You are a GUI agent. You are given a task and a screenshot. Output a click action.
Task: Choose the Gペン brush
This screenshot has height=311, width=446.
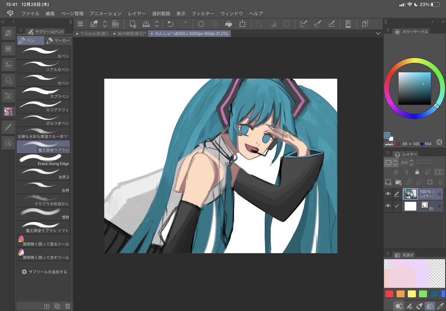pos(43,52)
